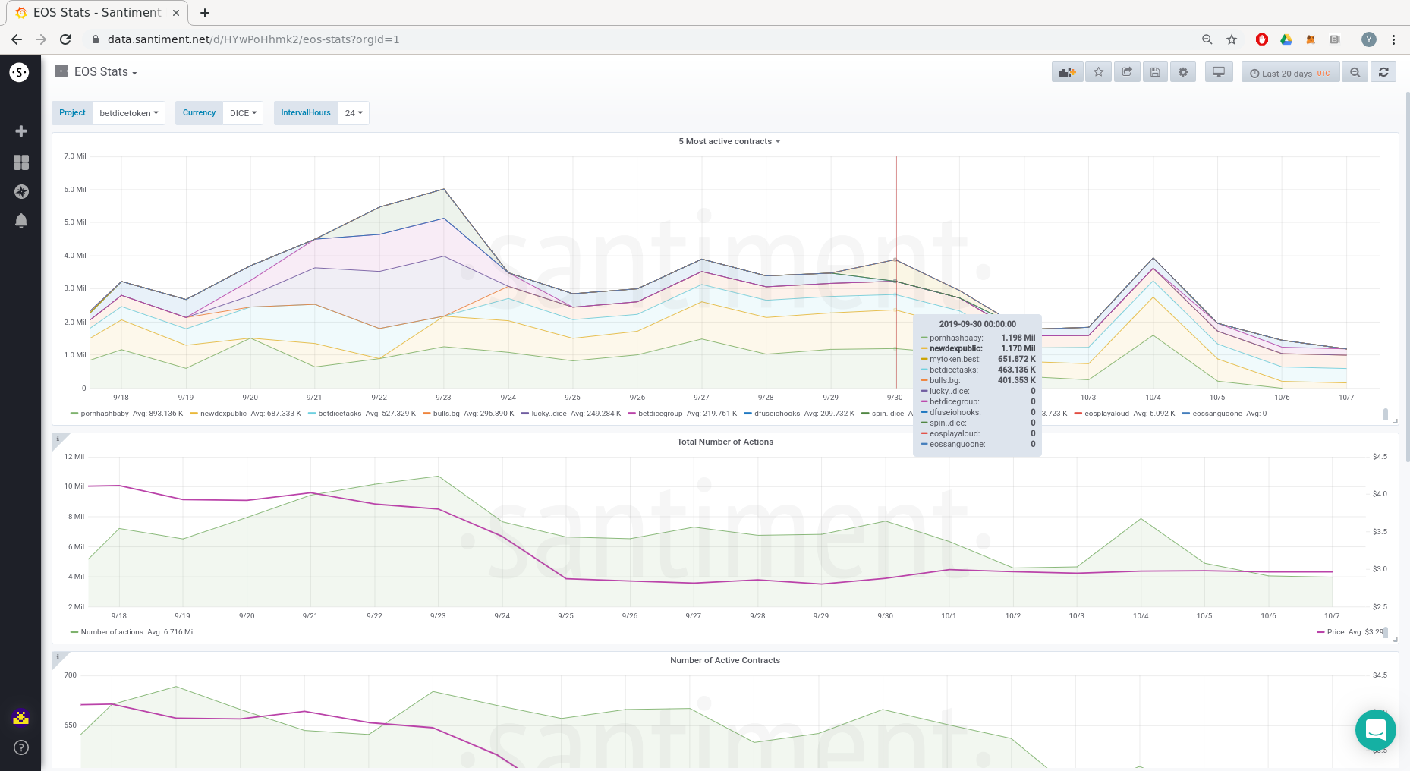Open the Dashboards sidebar icon

point(21,162)
